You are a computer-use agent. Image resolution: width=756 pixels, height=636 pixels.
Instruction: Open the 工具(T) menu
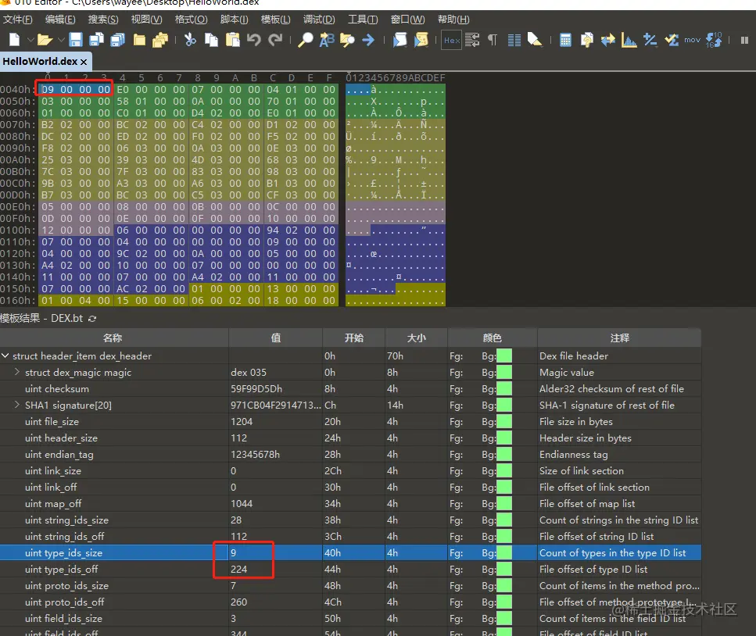tap(363, 20)
